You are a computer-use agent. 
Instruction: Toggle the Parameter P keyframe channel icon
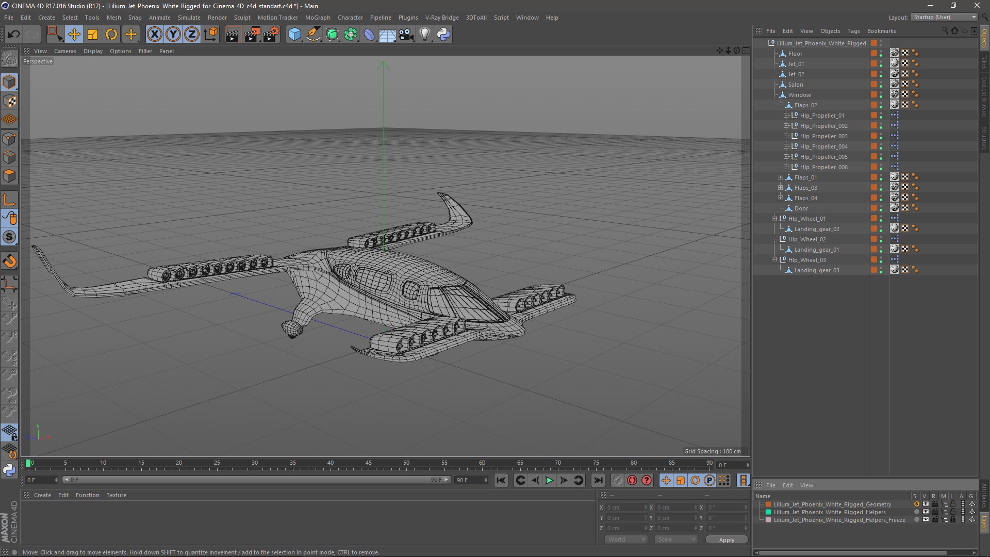coord(709,480)
